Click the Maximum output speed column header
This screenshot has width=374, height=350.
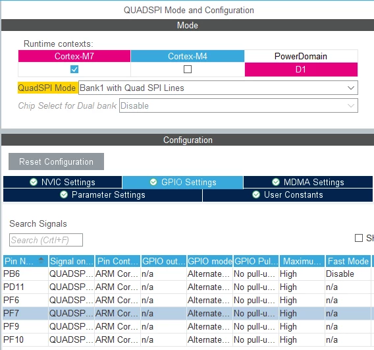pos(302,261)
